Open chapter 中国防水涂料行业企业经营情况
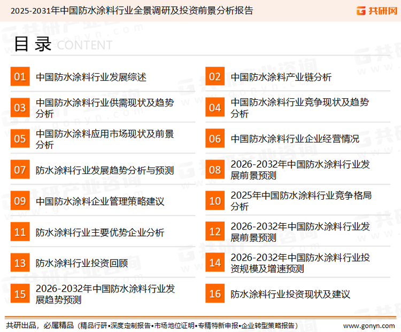The height and width of the screenshot is (332, 401). (x=295, y=139)
